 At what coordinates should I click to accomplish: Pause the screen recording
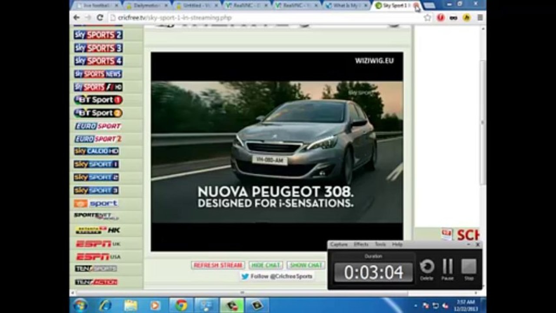[x=447, y=270]
